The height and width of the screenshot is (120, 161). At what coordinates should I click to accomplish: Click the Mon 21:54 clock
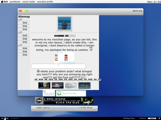pyautogui.click(x=154, y=2)
